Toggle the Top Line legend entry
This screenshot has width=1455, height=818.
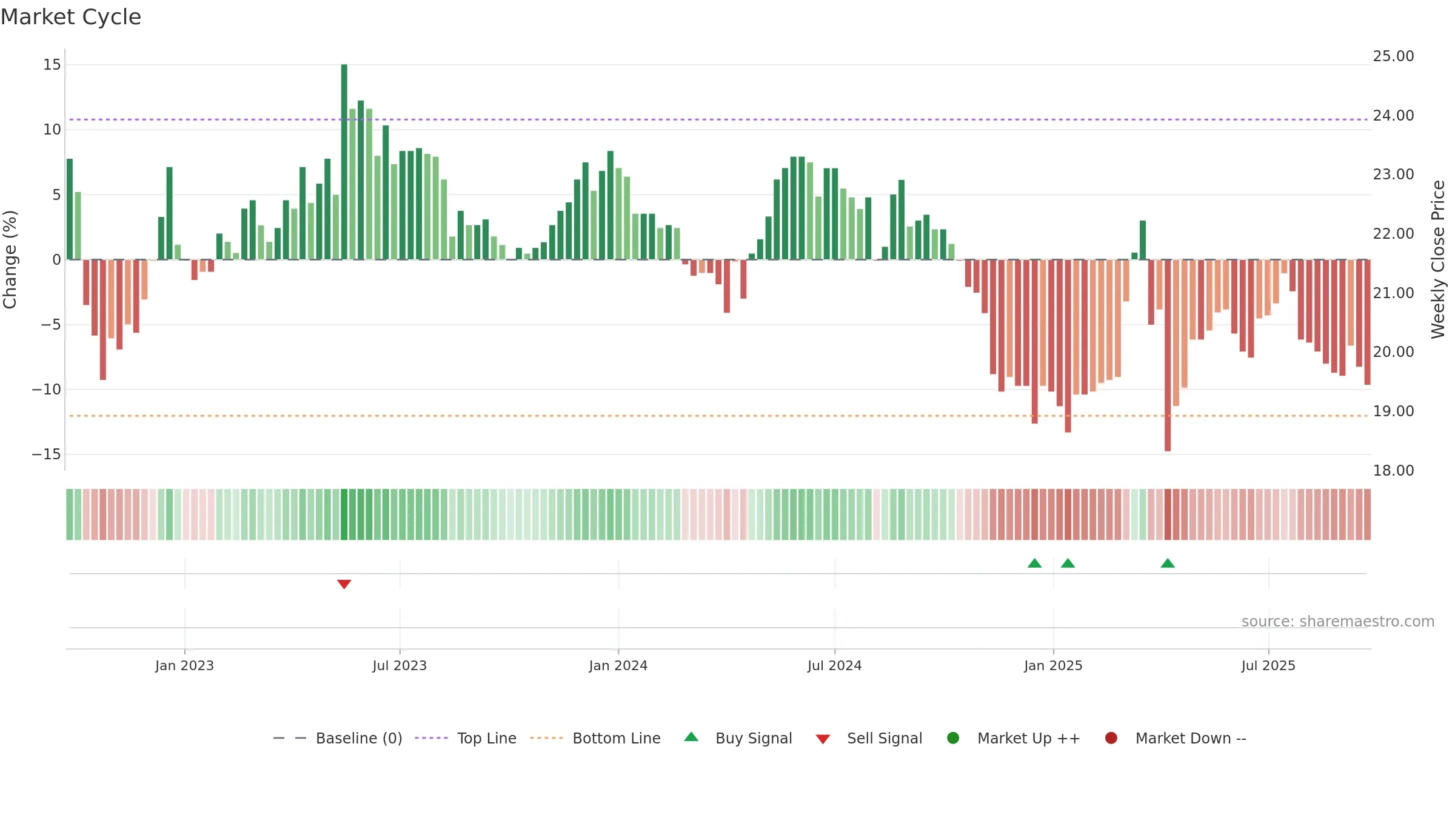[466, 738]
